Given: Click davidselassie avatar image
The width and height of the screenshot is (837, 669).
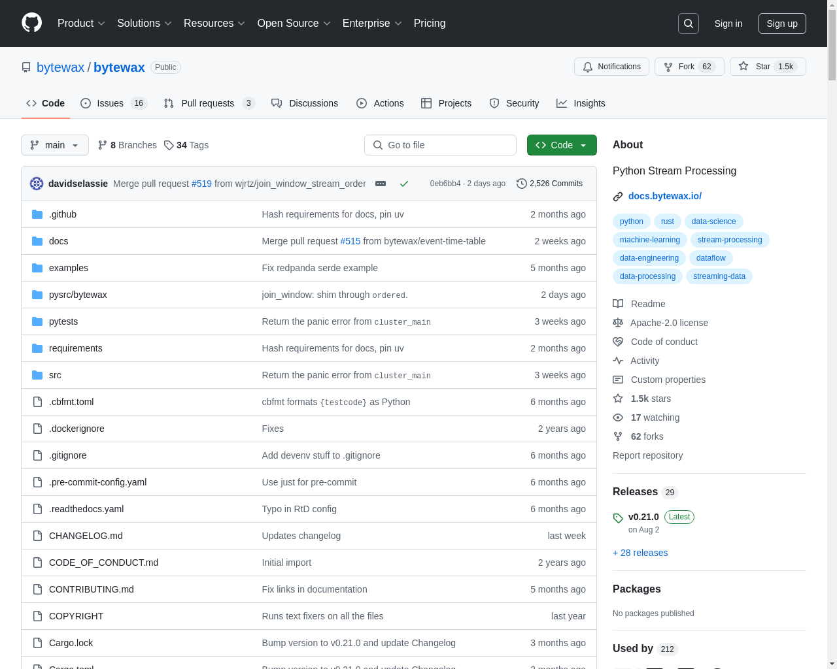Looking at the screenshot, I should 37,184.
